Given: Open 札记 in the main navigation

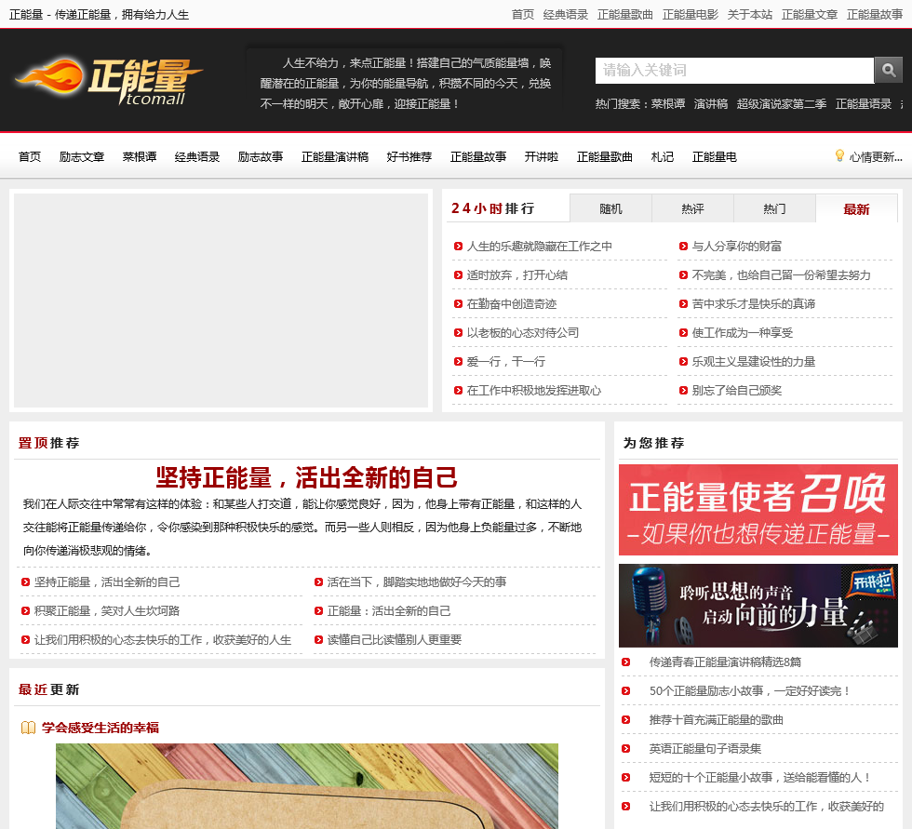Looking at the screenshot, I should [x=663, y=157].
